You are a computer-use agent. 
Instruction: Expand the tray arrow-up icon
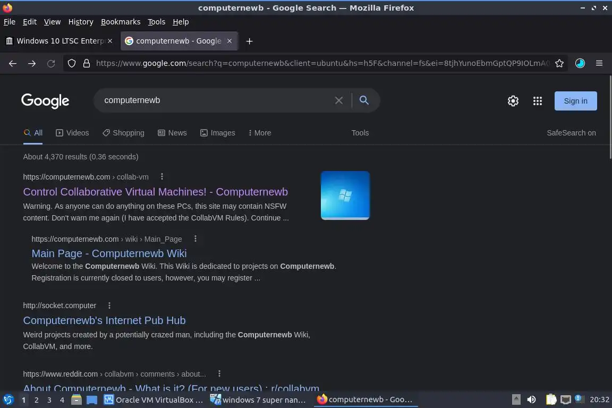pos(516,399)
